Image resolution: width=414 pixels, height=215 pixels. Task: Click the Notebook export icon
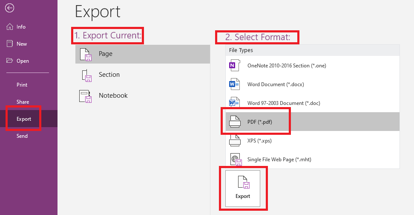click(x=85, y=96)
